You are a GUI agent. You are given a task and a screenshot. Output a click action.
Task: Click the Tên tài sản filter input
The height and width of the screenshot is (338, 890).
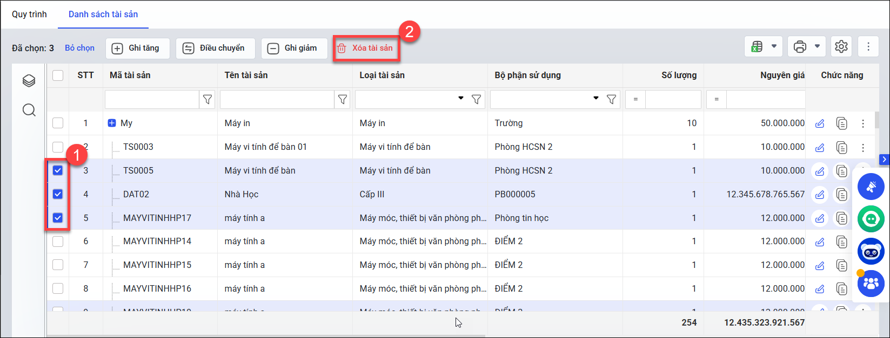click(277, 99)
